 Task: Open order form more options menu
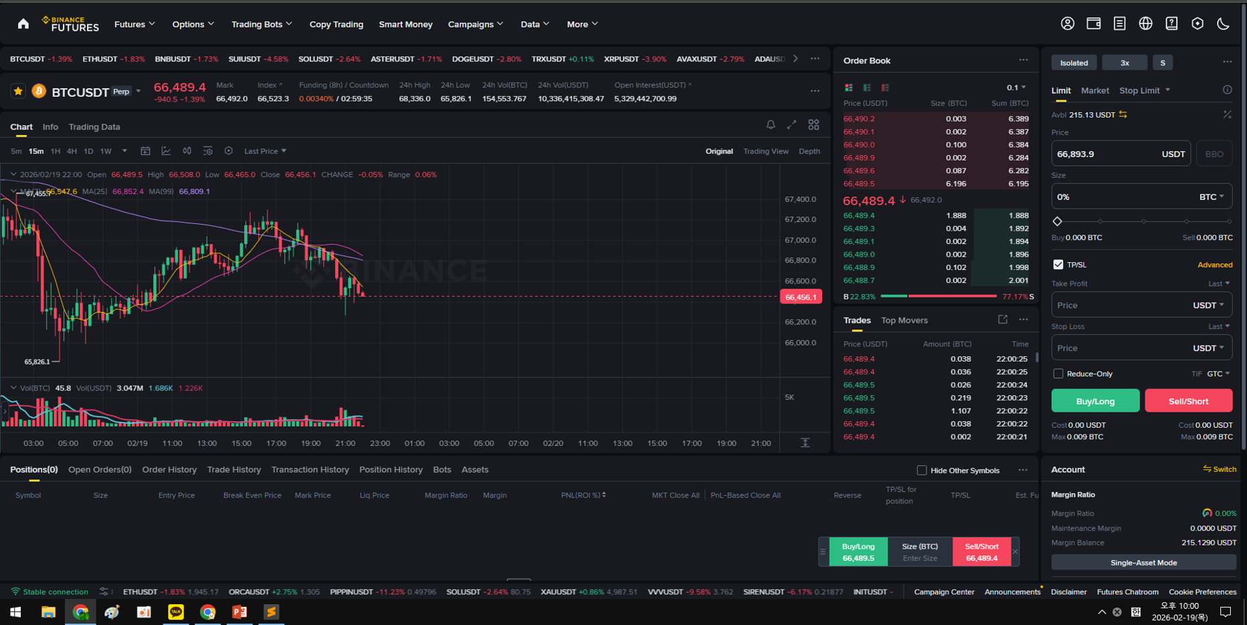1227,62
